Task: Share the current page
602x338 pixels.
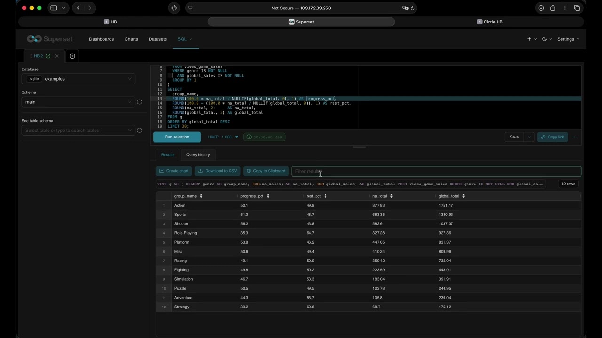Action: (x=553, y=8)
